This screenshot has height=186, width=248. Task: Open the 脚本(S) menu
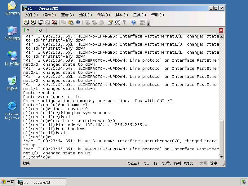click(122, 15)
